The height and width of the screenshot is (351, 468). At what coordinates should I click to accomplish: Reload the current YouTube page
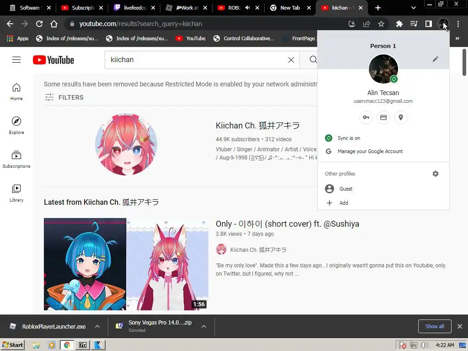click(x=39, y=24)
